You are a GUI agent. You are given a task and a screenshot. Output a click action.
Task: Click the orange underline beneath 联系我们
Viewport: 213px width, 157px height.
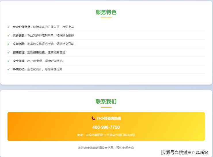tap(106, 107)
